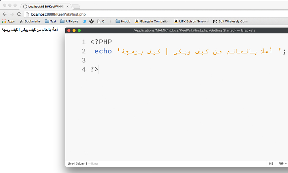Open the PHP language mode dropdown
The image size is (288, 173).
[282, 163]
